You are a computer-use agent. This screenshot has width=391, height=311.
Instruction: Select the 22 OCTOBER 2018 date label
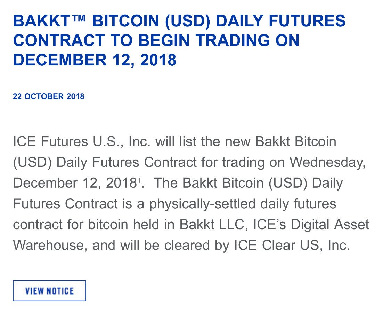coord(49,96)
